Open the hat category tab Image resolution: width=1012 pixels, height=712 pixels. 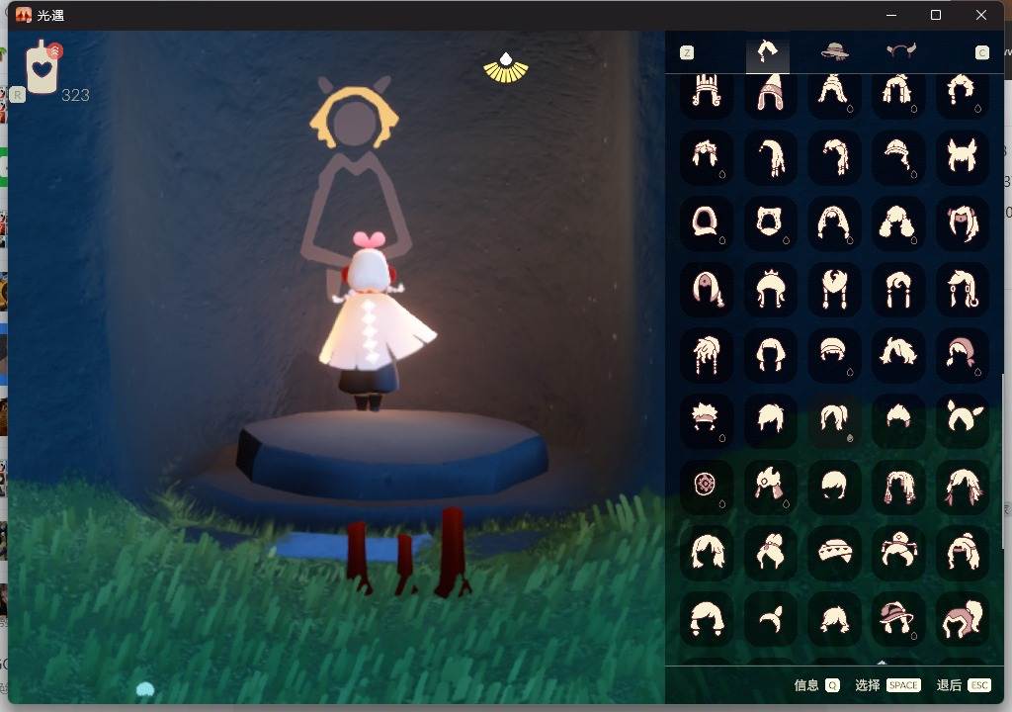[835, 52]
